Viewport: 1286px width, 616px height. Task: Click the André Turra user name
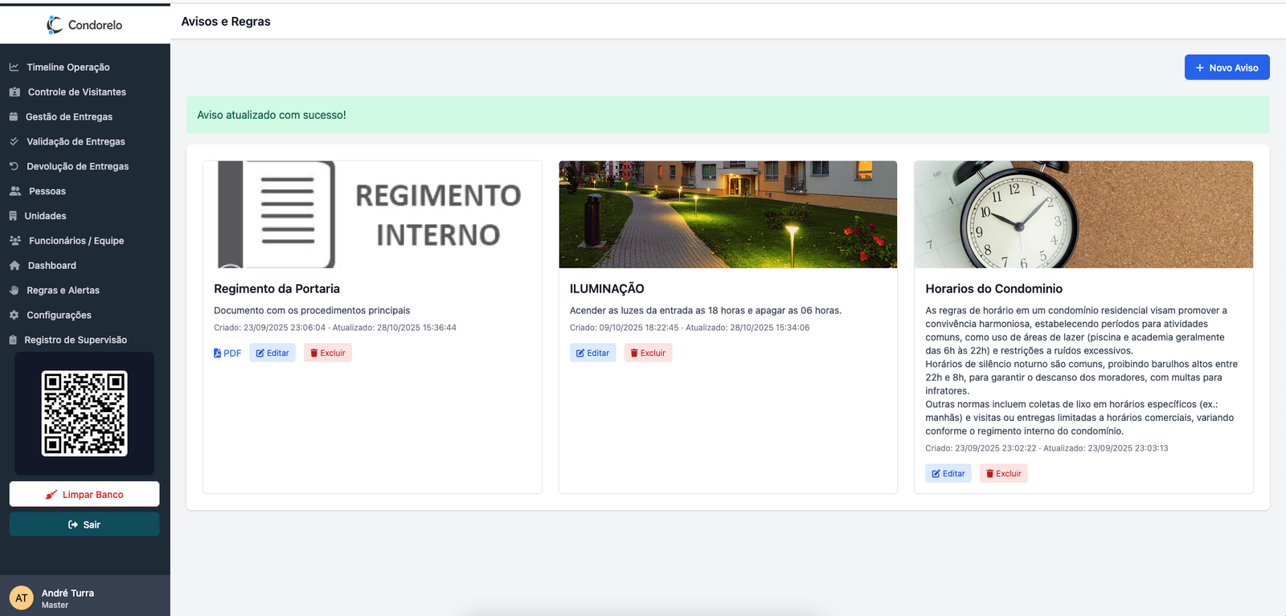(68, 593)
